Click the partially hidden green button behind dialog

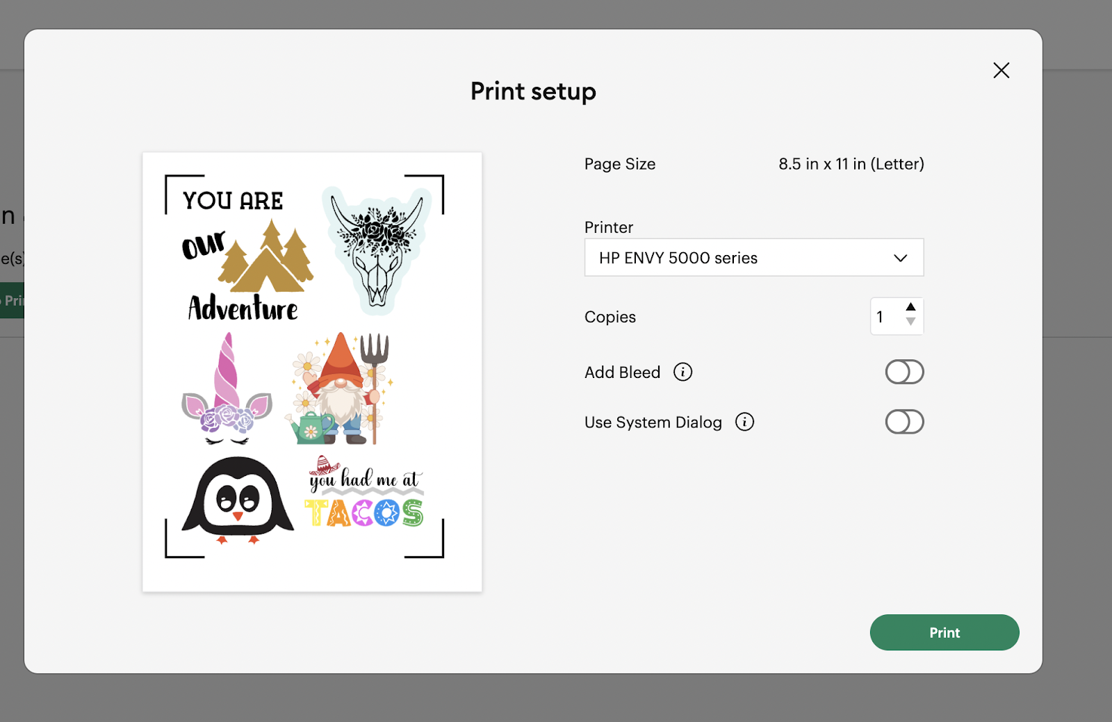point(12,300)
